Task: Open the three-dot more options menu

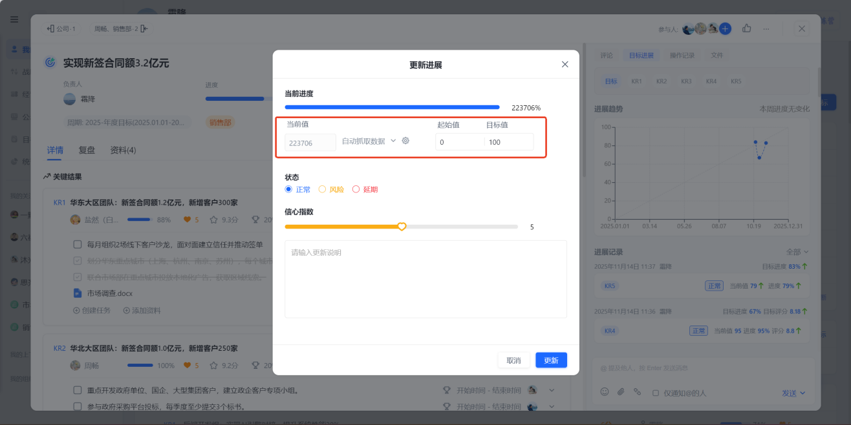Action: (x=766, y=28)
